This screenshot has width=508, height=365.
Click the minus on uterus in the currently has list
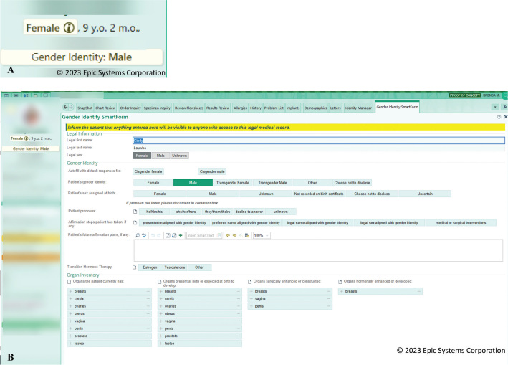click(148, 313)
